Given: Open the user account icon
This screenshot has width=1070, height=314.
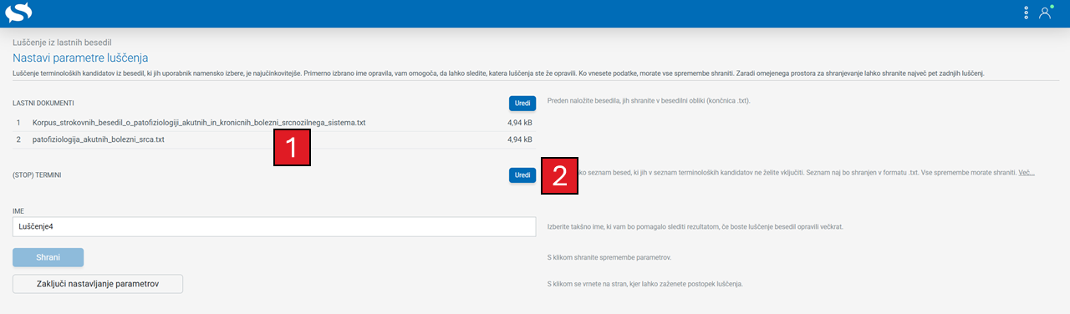Looking at the screenshot, I should [1045, 13].
